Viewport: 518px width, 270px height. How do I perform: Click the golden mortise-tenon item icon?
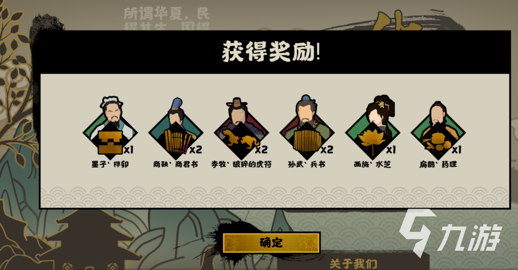point(110,143)
